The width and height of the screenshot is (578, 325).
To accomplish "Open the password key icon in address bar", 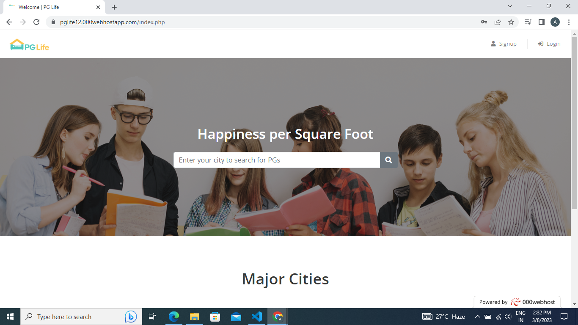I will pos(484,22).
